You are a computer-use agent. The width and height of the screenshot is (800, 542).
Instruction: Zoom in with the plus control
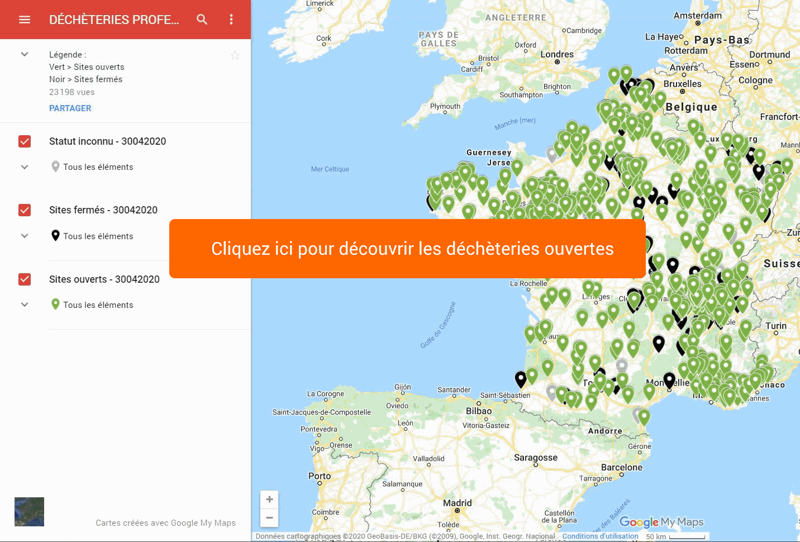269,499
